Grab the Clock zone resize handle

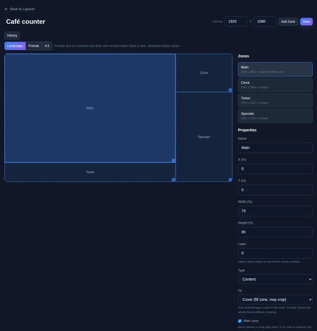click(x=230, y=90)
